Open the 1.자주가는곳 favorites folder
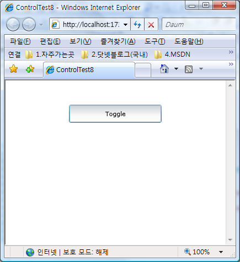Image resolution: width=240 pixels, height=262 pixels. click(x=50, y=54)
